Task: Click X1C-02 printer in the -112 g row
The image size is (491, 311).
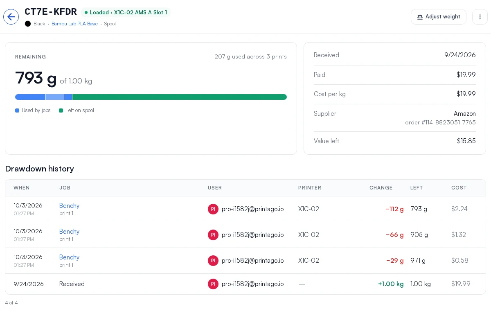Action: click(309, 209)
